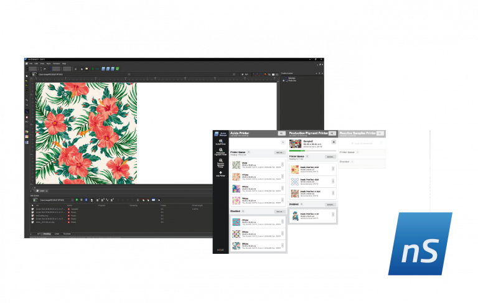Click Add job button in Acids Printer Queue
478x303 pixels.
pyautogui.click(x=279, y=152)
